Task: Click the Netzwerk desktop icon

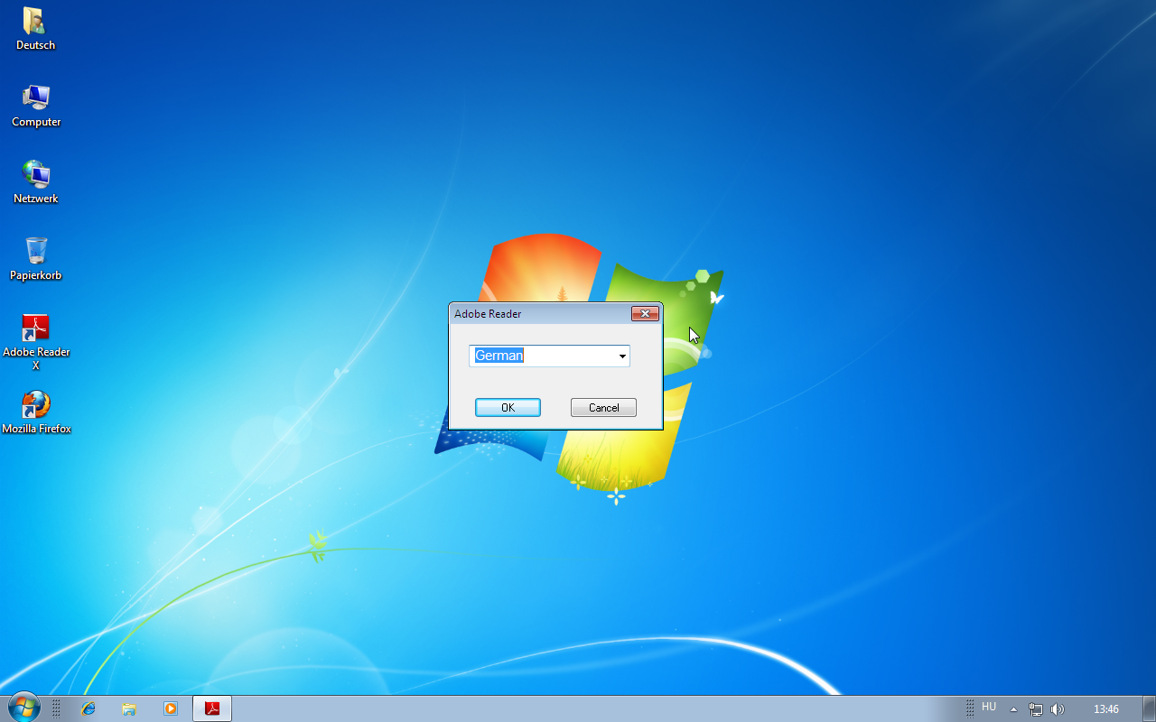Action: [36, 182]
